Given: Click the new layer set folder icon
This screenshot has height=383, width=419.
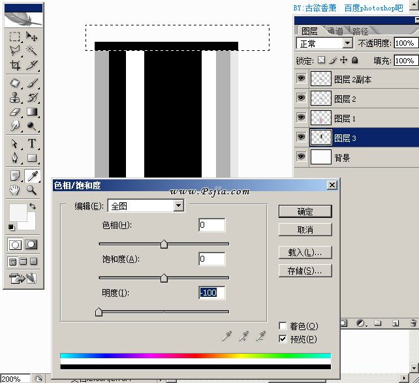Looking at the screenshot, I should (378, 323).
